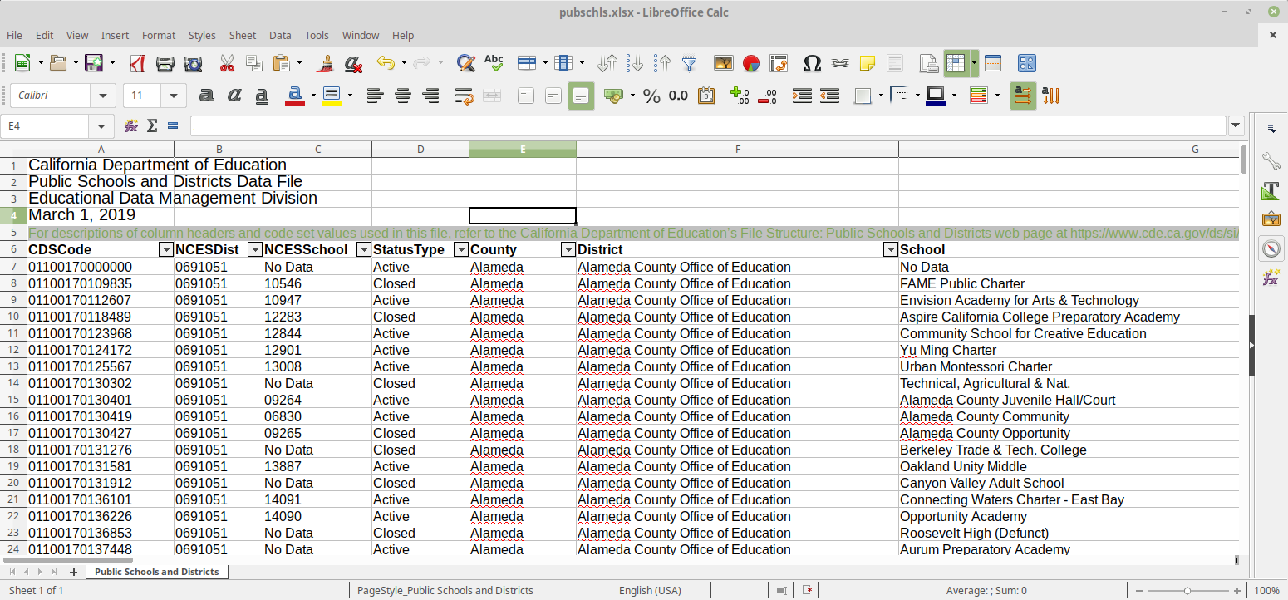Open the sidebar Navigator panel

click(x=1271, y=248)
